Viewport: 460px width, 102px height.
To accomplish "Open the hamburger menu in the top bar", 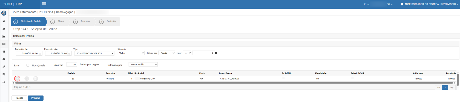I will pos(44,4).
